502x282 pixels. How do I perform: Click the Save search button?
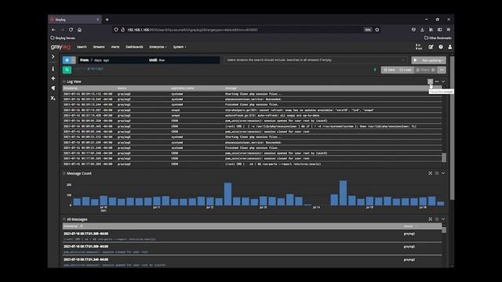(389, 70)
